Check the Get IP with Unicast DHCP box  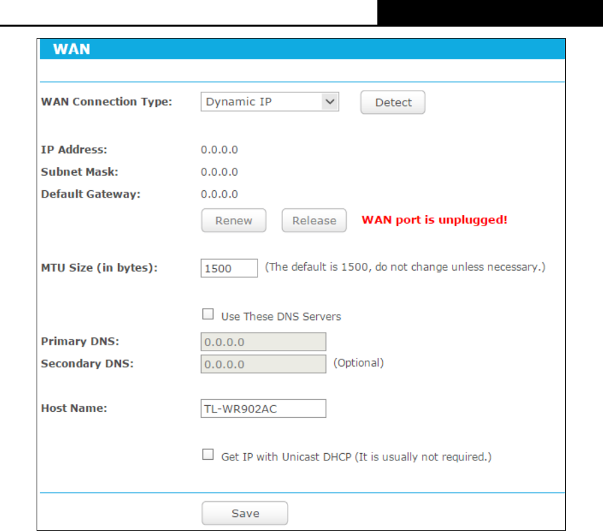tap(208, 454)
